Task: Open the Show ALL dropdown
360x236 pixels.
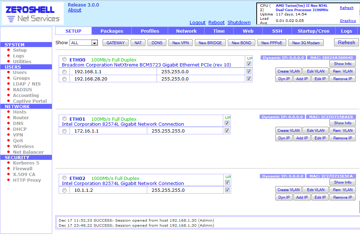Action: pyautogui.click(x=84, y=43)
